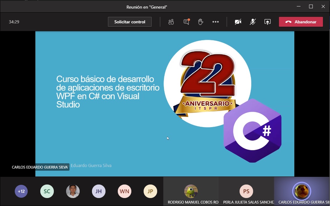Click the presenter name label CARLOS EDUARDO GUERRA SILVA
This screenshot has width=330, height=206.
pyautogui.click(x=40, y=167)
